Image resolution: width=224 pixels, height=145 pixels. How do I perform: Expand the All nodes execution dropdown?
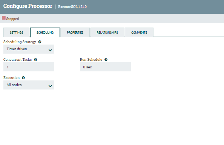point(29,85)
